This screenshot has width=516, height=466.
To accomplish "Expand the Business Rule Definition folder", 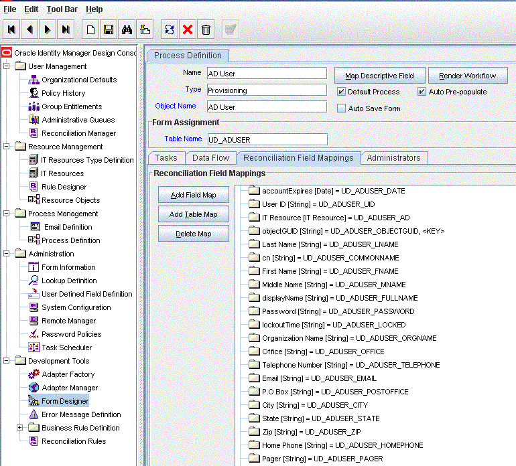I will (19, 428).
